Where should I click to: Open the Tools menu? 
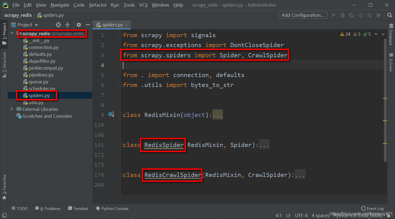click(x=129, y=5)
